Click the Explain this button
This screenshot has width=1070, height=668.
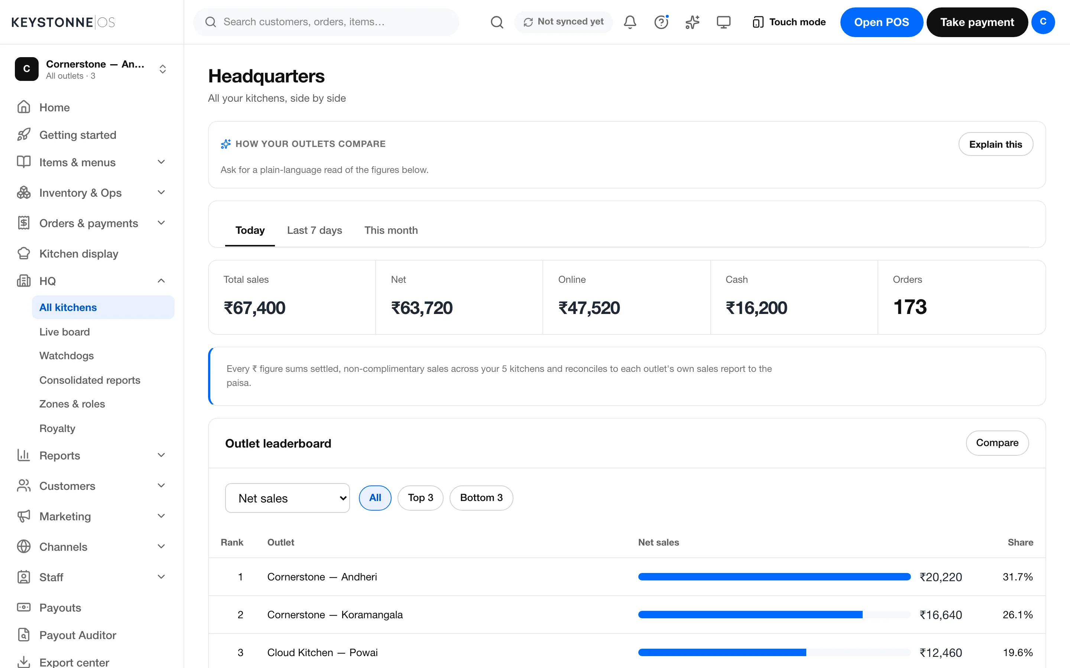[995, 144]
